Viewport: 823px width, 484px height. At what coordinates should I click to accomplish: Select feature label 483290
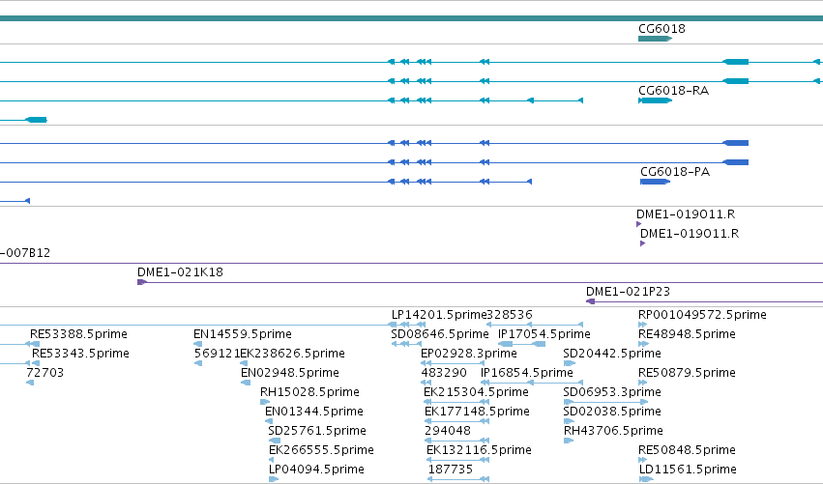(x=444, y=373)
